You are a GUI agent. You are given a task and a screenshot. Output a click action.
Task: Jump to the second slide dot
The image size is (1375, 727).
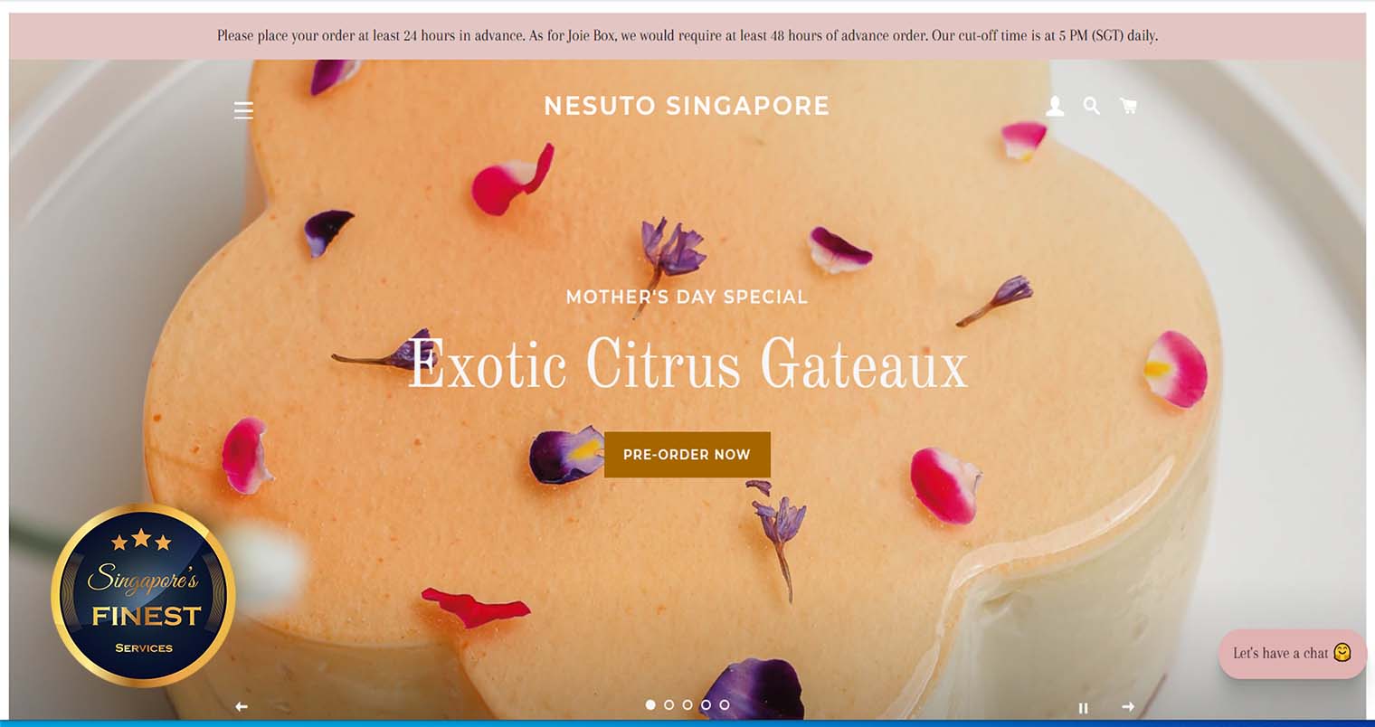(669, 704)
